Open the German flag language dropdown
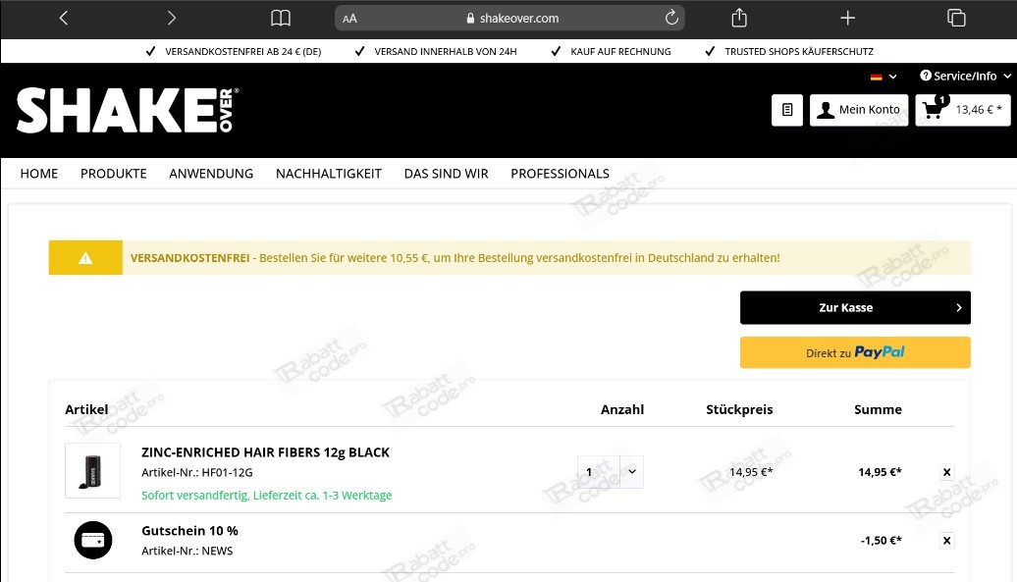 point(883,77)
